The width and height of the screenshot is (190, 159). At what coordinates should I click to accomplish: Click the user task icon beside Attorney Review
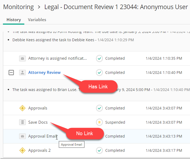point(22,73)
